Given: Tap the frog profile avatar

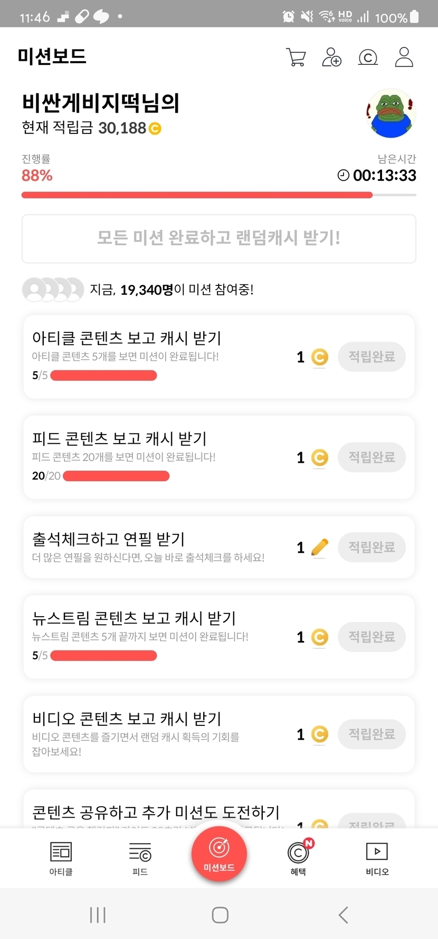Looking at the screenshot, I should click(x=391, y=113).
